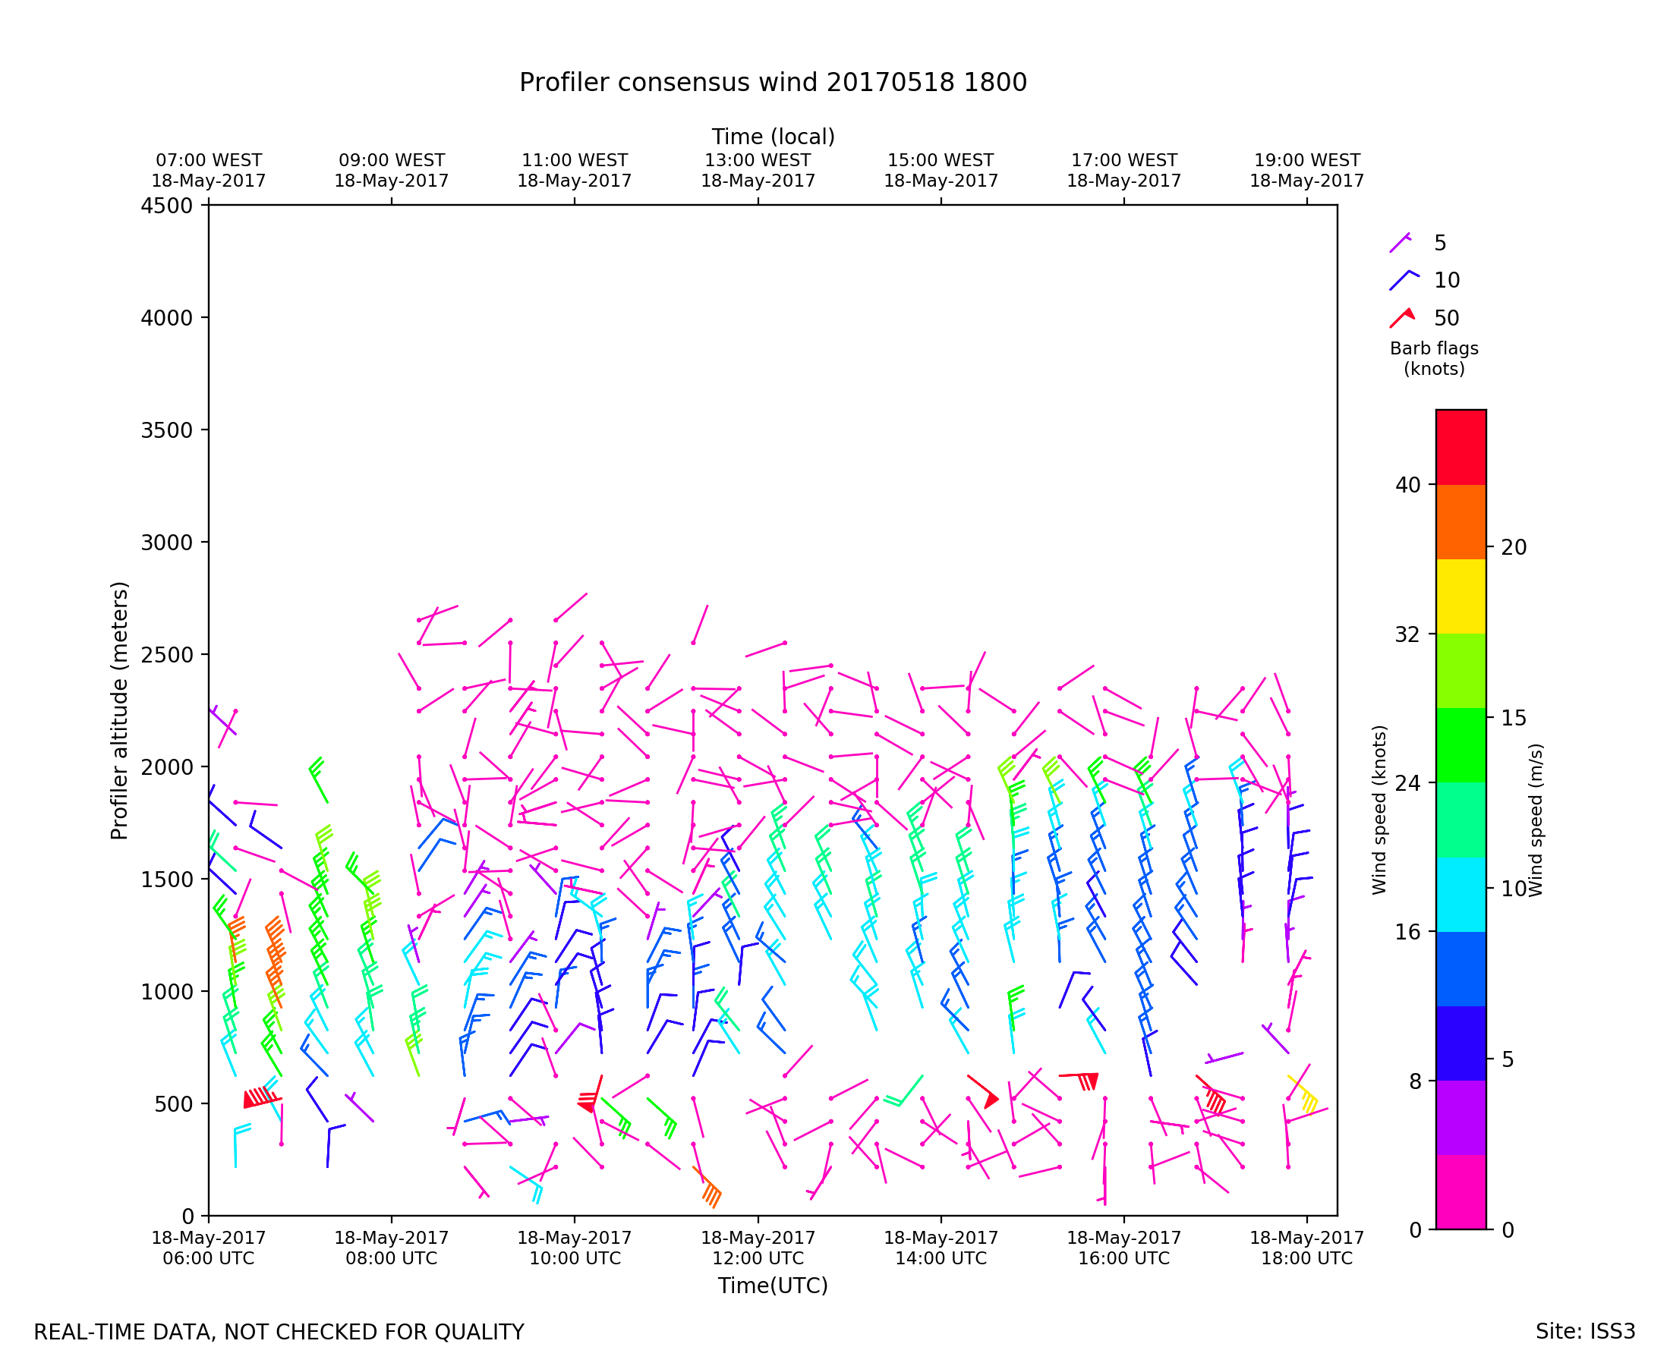Click the orange colorbar segment
Screen dimensions: 1670x1366
pos(1460,521)
